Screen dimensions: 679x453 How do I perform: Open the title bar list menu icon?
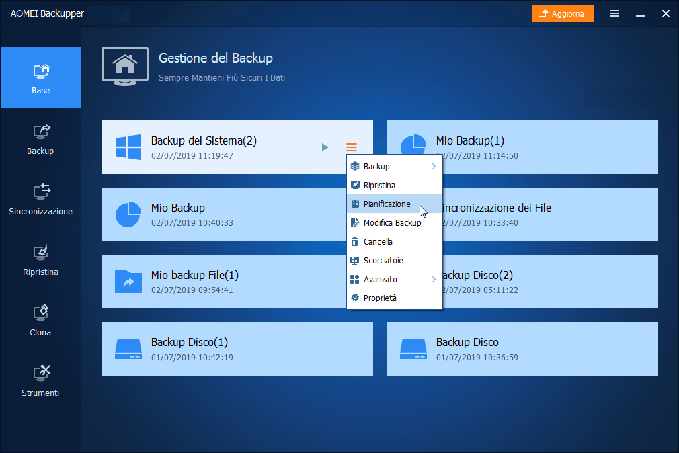click(614, 13)
